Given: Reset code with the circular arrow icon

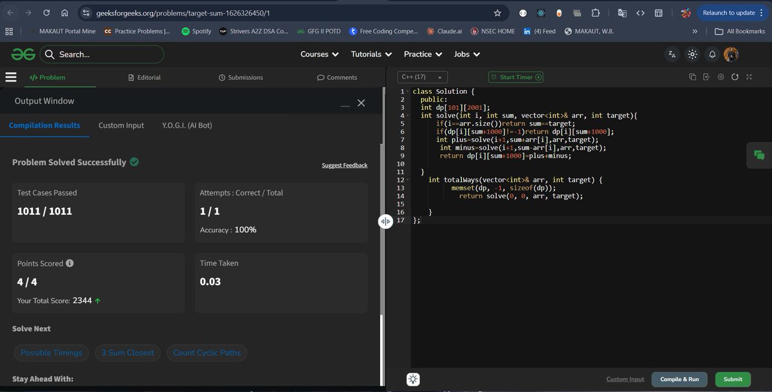Looking at the screenshot, I should 735,77.
